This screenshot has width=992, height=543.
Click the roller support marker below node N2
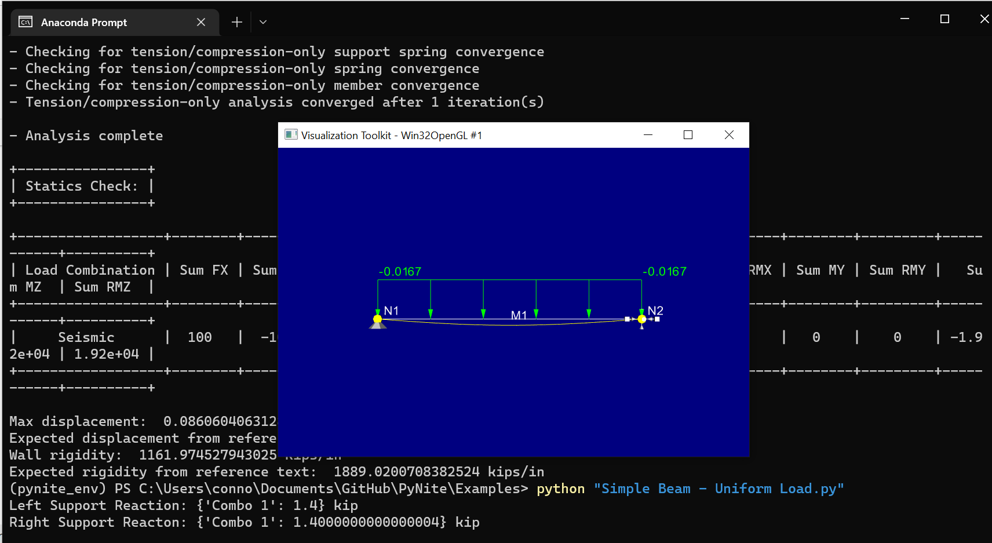[x=641, y=328]
